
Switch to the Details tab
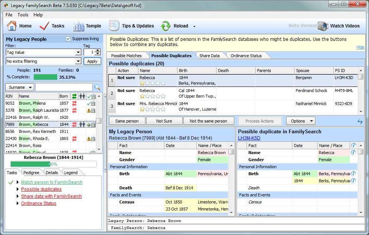tap(52, 173)
